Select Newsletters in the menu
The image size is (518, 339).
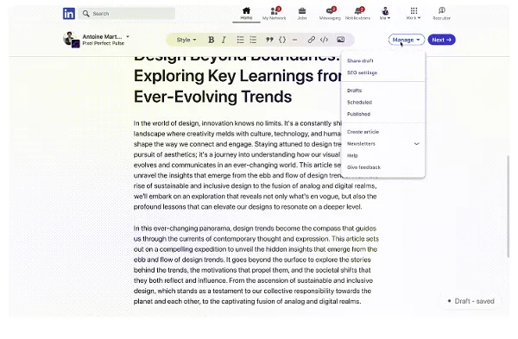361,144
